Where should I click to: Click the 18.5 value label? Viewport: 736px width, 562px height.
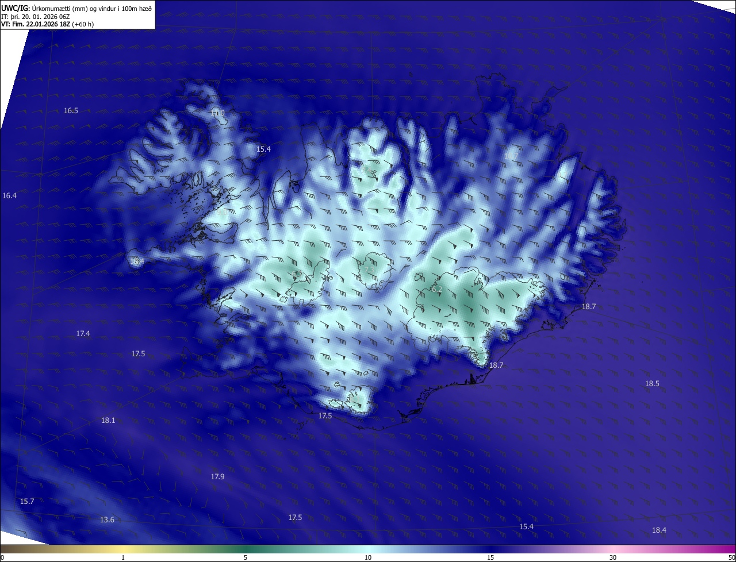(x=652, y=383)
